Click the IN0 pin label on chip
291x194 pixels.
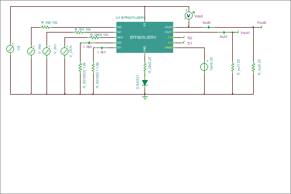(x=119, y=27)
